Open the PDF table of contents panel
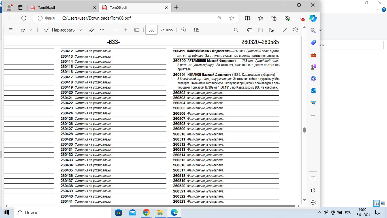 [x=10, y=30]
